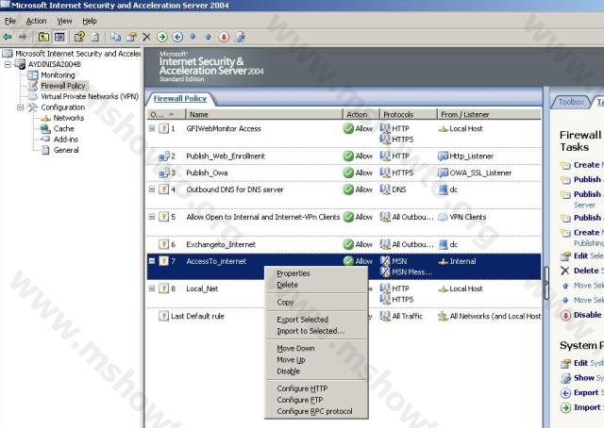Collapse the selected rule 7 AccessTo_internet

point(152,261)
